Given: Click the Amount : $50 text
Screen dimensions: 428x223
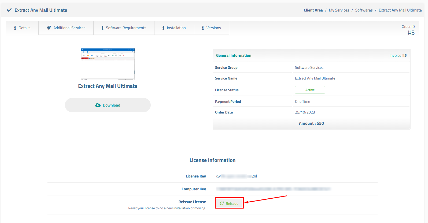Looking at the screenshot, I should (311, 123).
